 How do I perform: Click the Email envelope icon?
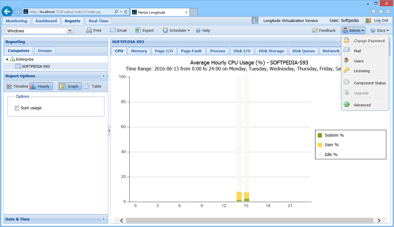point(113,30)
